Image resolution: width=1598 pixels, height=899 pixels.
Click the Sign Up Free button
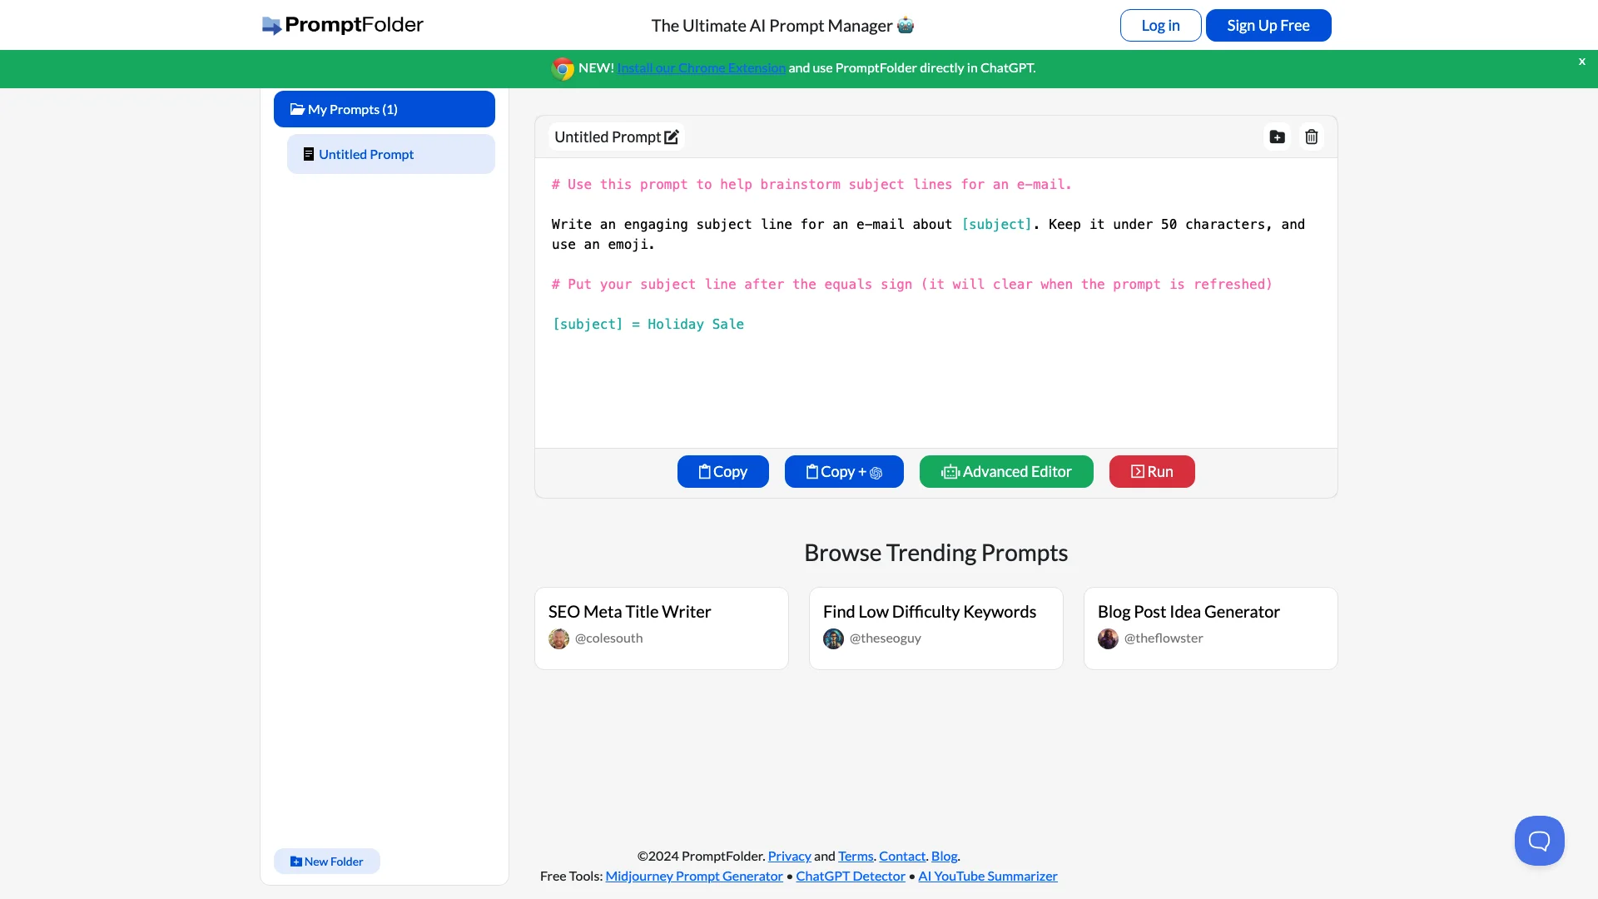(1268, 24)
